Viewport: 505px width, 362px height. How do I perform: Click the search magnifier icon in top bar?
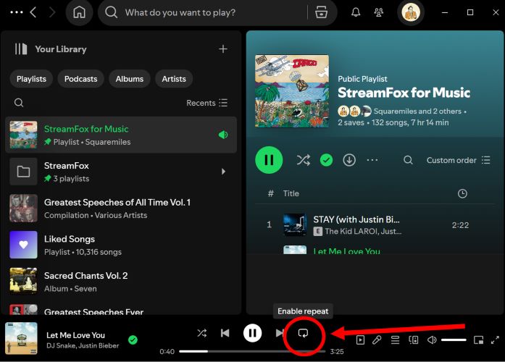[x=111, y=12]
